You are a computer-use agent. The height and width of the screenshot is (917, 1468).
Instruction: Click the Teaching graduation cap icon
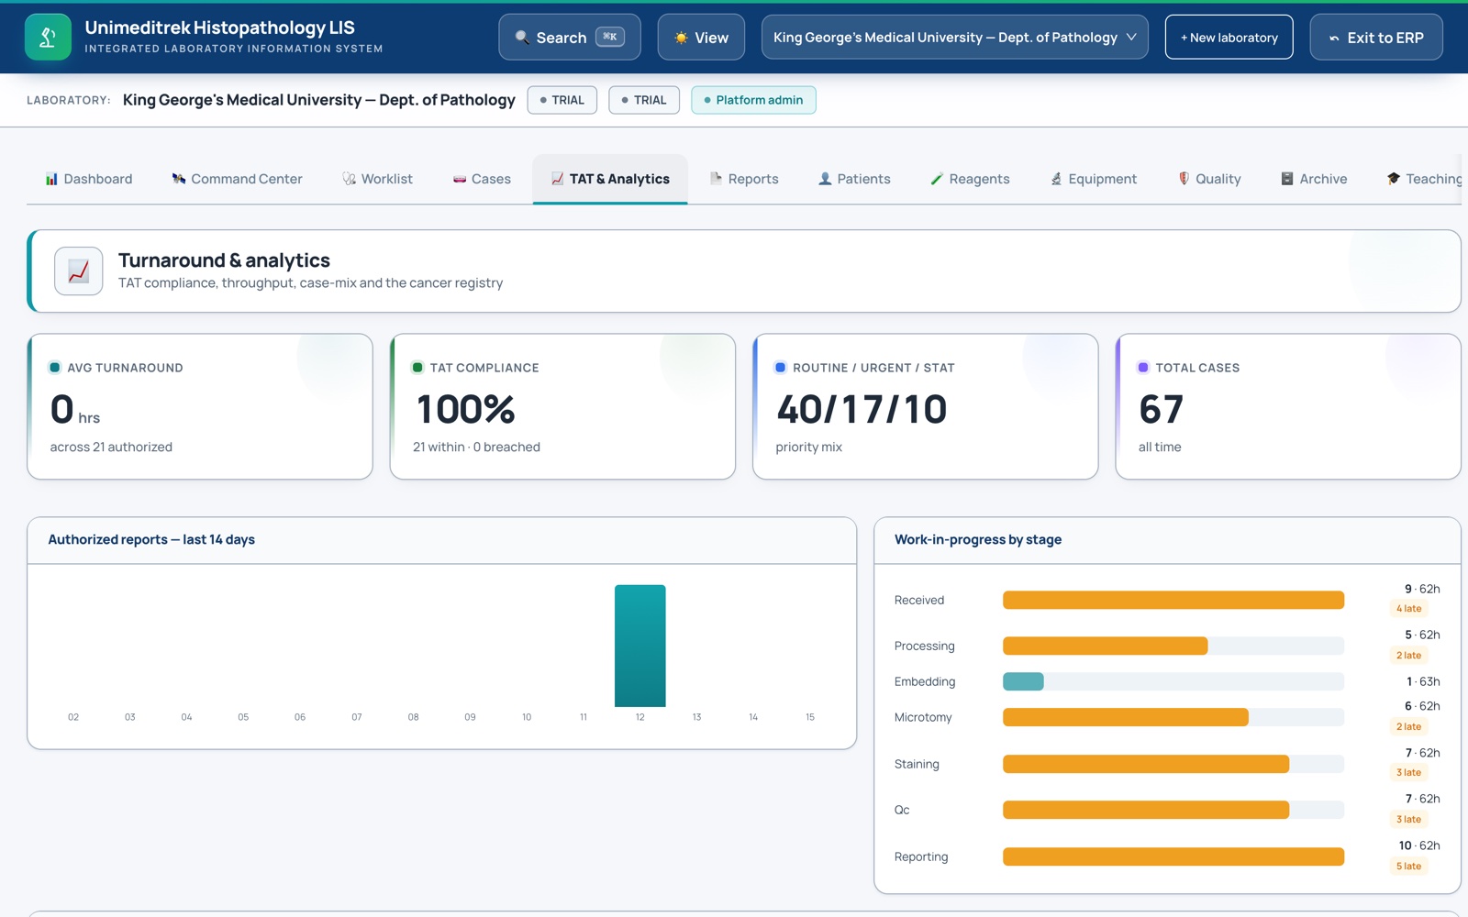[x=1394, y=179]
